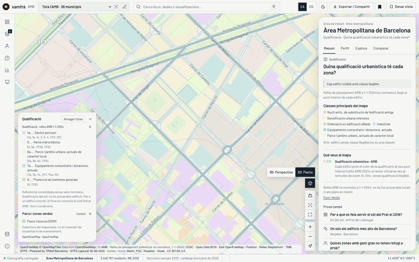Click the fit-to-extent frame button on map
This screenshot has height=262, width=419.
coord(310,205)
